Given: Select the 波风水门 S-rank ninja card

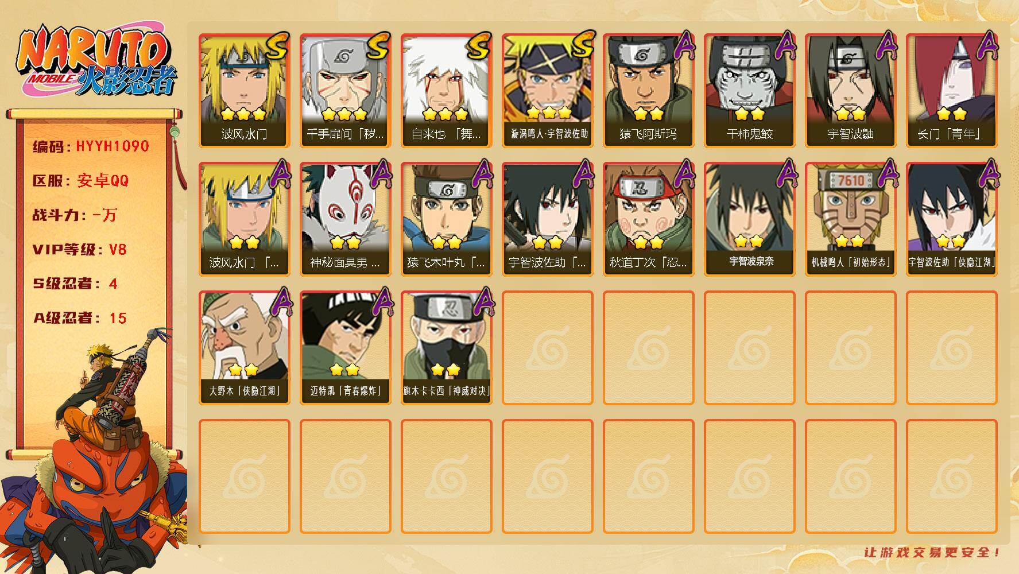Looking at the screenshot, I should [245, 91].
